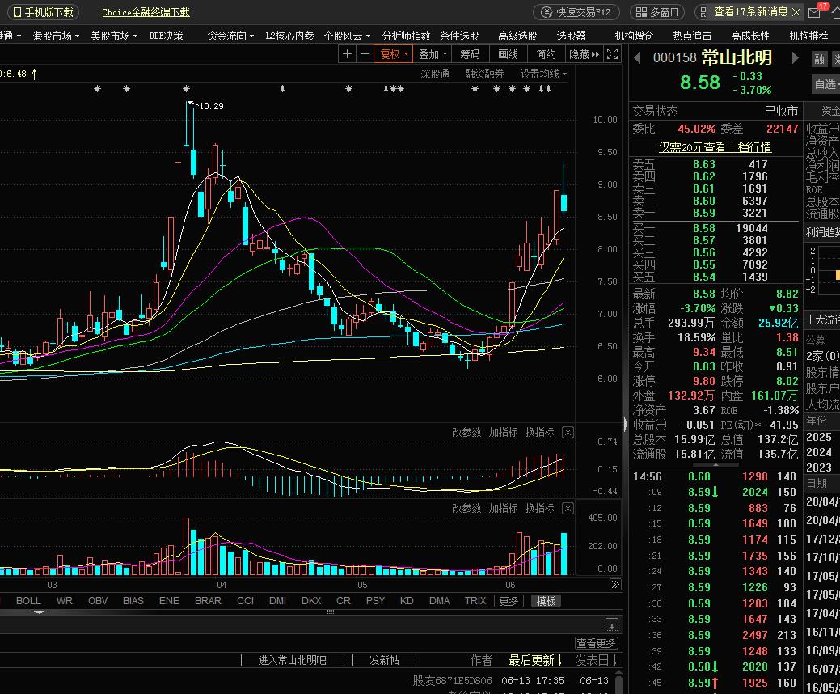Open the 资金流向 menu
Screen dimensions: 840x694
pyautogui.click(x=230, y=36)
